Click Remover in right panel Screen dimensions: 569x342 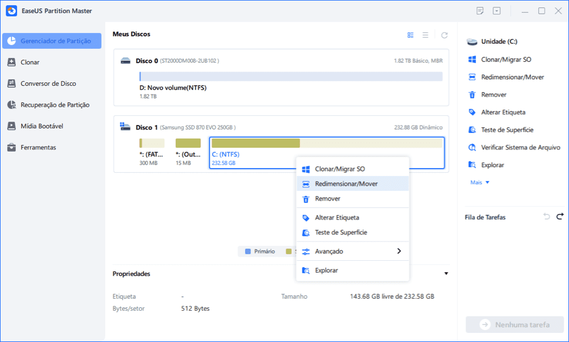[493, 94]
